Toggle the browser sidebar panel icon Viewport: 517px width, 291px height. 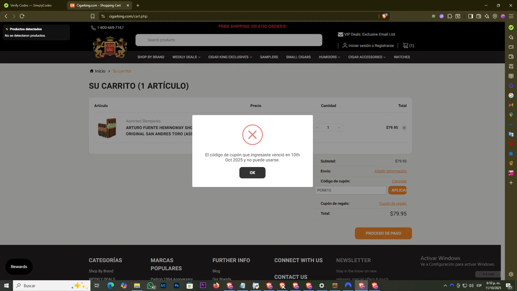coord(470,16)
